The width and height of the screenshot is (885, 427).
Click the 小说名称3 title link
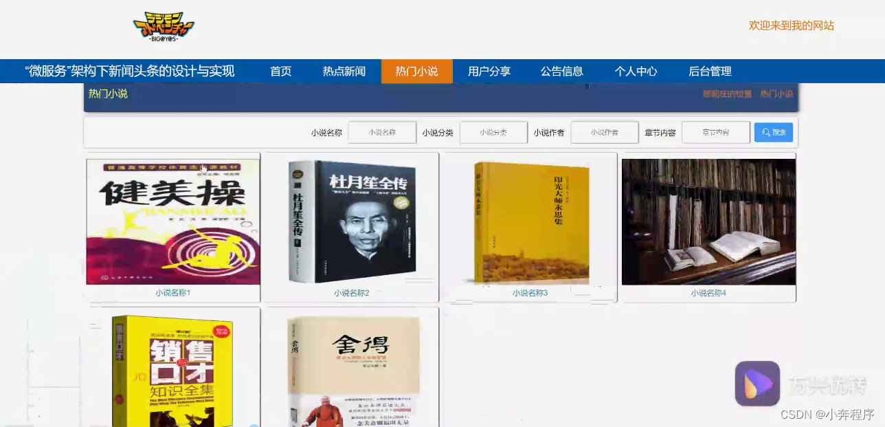[x=530, y=293]
